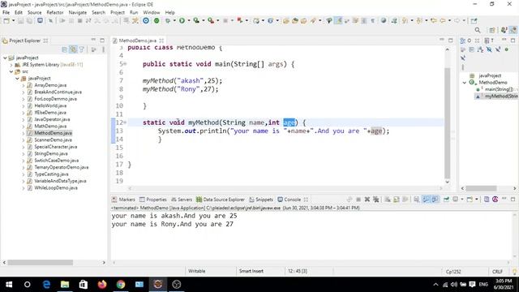Switch to the Data Source Explorer tab
Image resolution: width=519 pixels, height=292 pixels.
coord(220,200)
